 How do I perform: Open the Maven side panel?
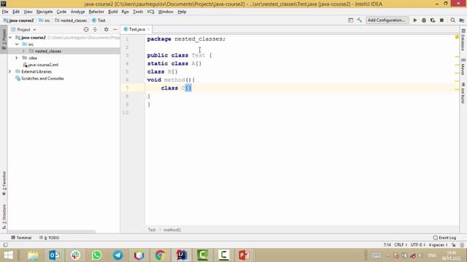[x=463, y=66]
